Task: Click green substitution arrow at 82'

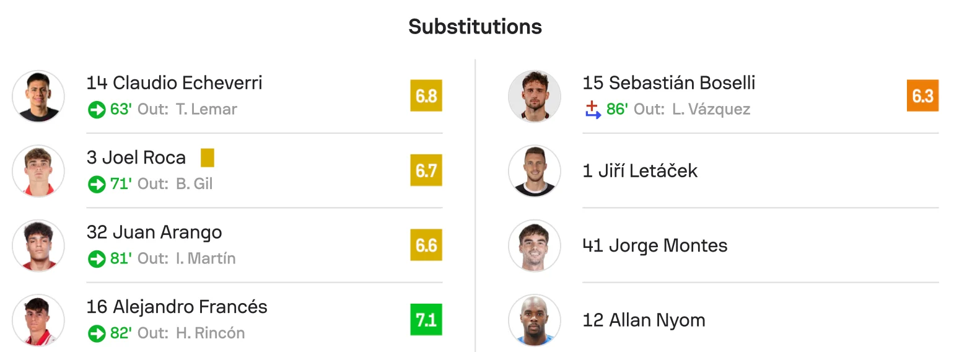Action: point(97,333)
